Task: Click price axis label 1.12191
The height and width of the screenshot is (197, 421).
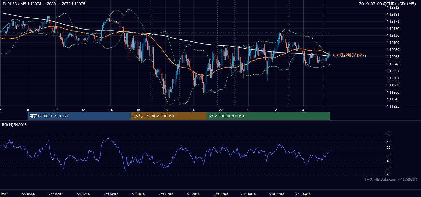Action: 393,14
